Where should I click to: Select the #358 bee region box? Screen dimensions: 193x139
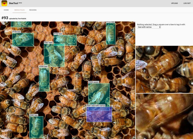[x=44, y=79]
